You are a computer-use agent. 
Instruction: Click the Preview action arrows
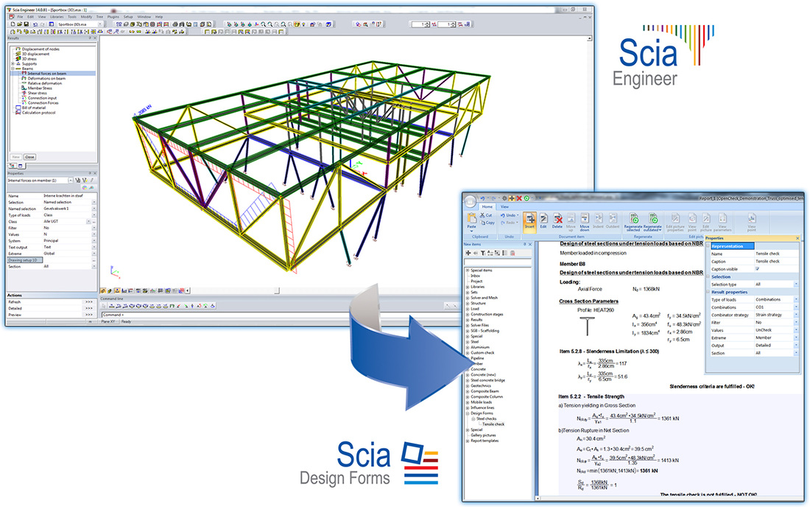tap(89, 315)
